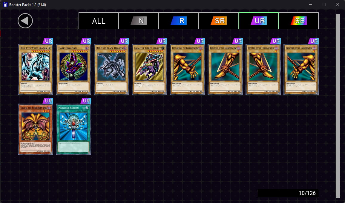Select the Monster Reborn spell card
The width and height of the screenshot is (345, 203).
[73, 129]
